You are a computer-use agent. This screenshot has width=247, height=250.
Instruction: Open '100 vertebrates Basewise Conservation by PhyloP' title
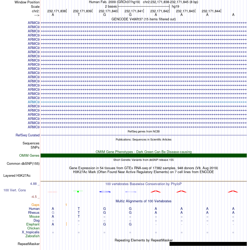(144, 184)
